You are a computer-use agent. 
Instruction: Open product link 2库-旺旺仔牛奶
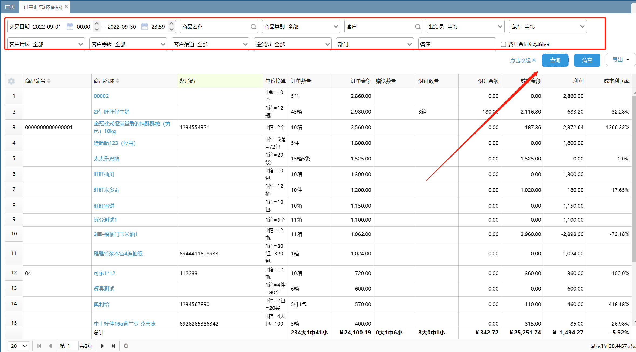point(112,112)
